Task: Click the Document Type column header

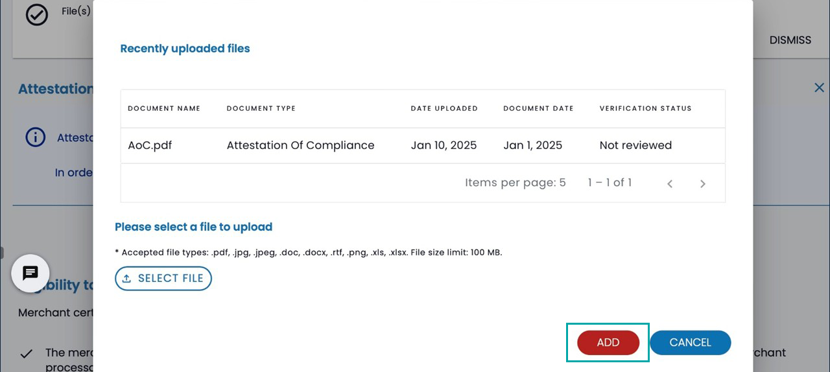Action: click(261, 108)
